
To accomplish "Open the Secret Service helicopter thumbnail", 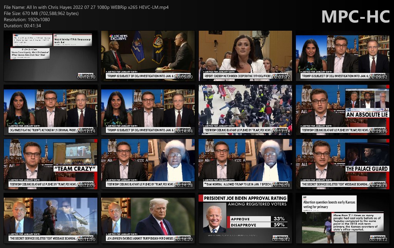I will (x=50, y=218).
